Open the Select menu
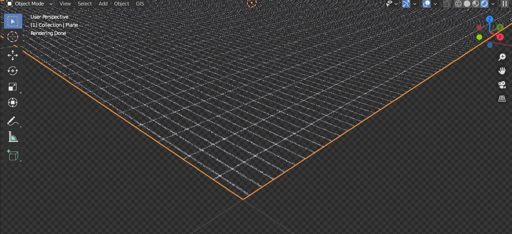The height and width of the screenshot is (234, 512). (x=85, y=4)
